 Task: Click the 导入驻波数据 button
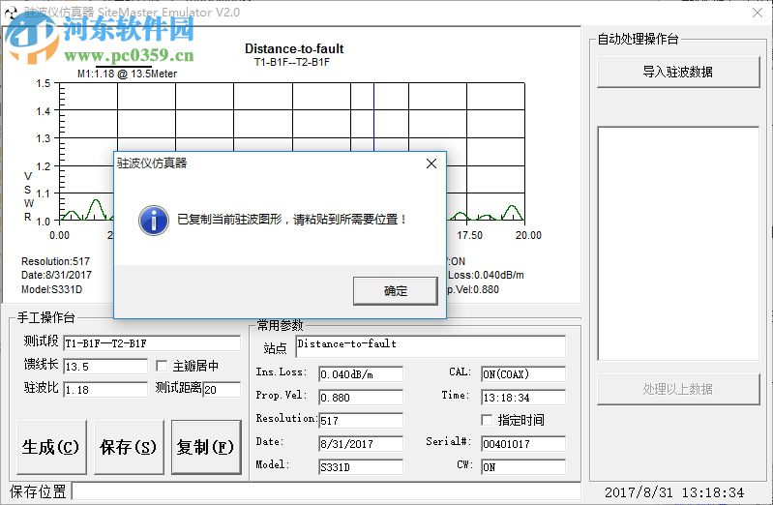[x=678, y=72]
